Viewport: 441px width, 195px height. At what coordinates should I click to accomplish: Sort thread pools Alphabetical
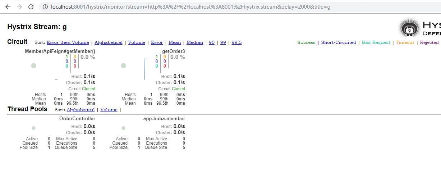81,110
